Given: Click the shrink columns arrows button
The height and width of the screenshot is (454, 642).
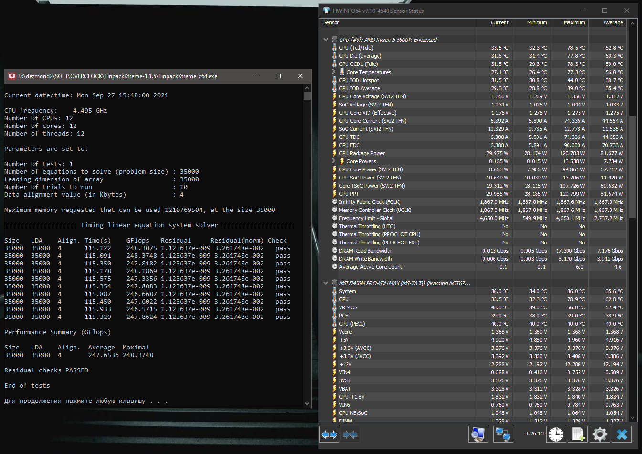Looking at the screenshot, I should tap(350, 434).
